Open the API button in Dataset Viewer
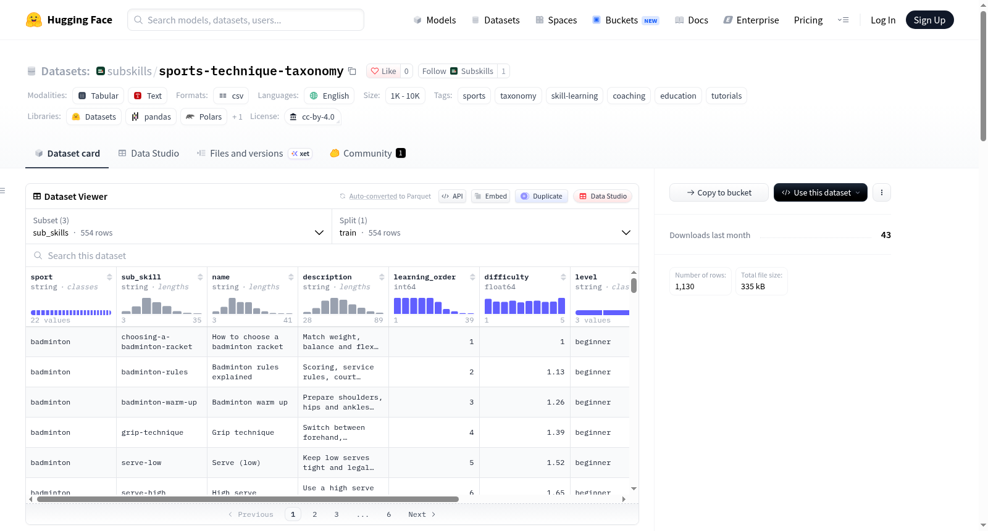This screenshot has width=988, height=531. tap(452, 196)
